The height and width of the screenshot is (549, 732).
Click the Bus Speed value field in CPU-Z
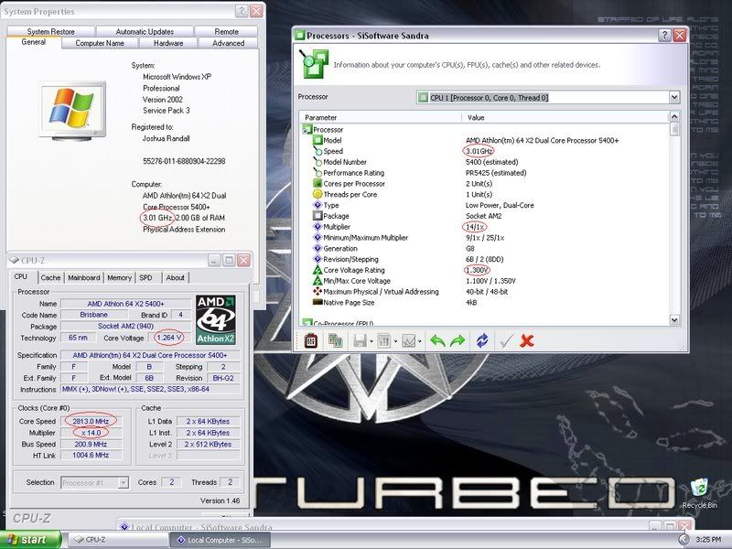coord(91,444)
